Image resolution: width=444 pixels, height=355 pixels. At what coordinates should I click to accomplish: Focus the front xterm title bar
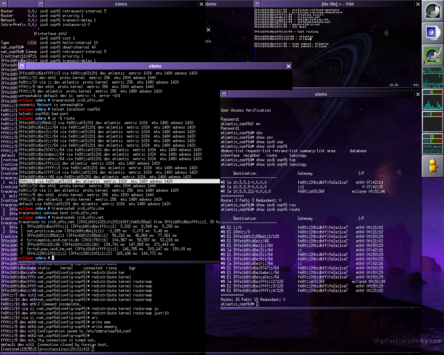point(155,66)
